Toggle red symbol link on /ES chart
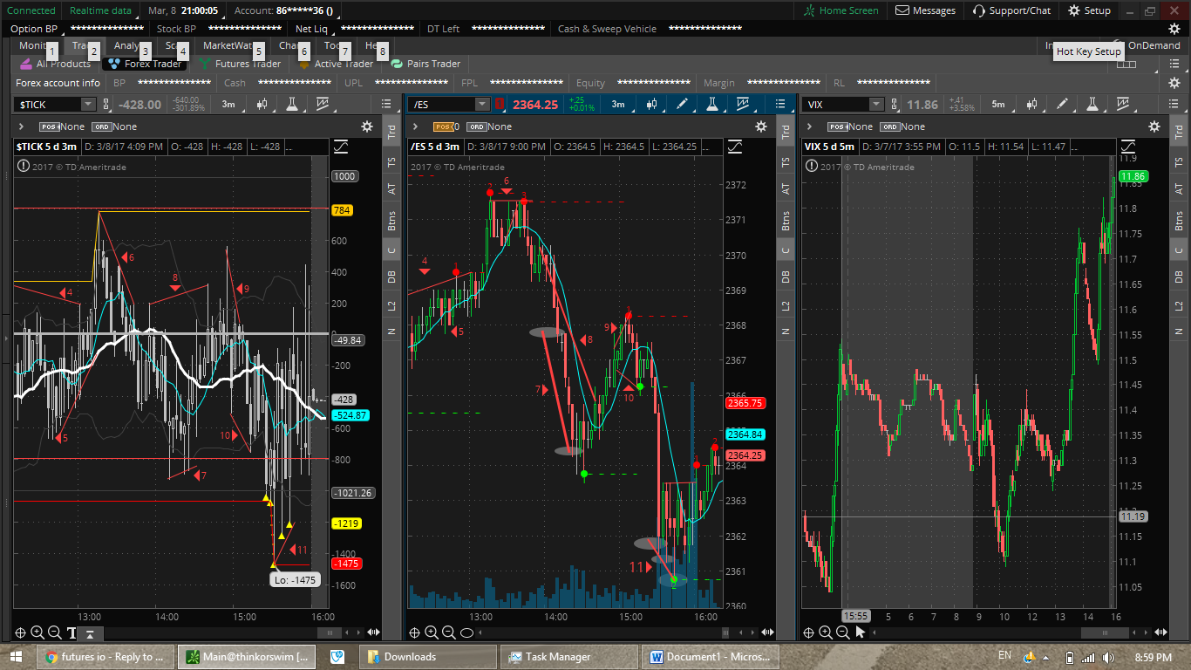 [500, 105]
